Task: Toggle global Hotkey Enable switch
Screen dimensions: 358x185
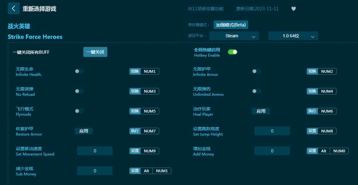Action: pyautogui.click(x=233, y=52)
